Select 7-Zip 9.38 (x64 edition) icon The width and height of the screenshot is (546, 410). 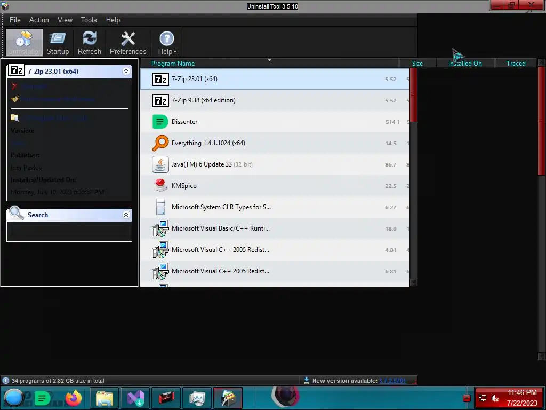tap(160, 100)
